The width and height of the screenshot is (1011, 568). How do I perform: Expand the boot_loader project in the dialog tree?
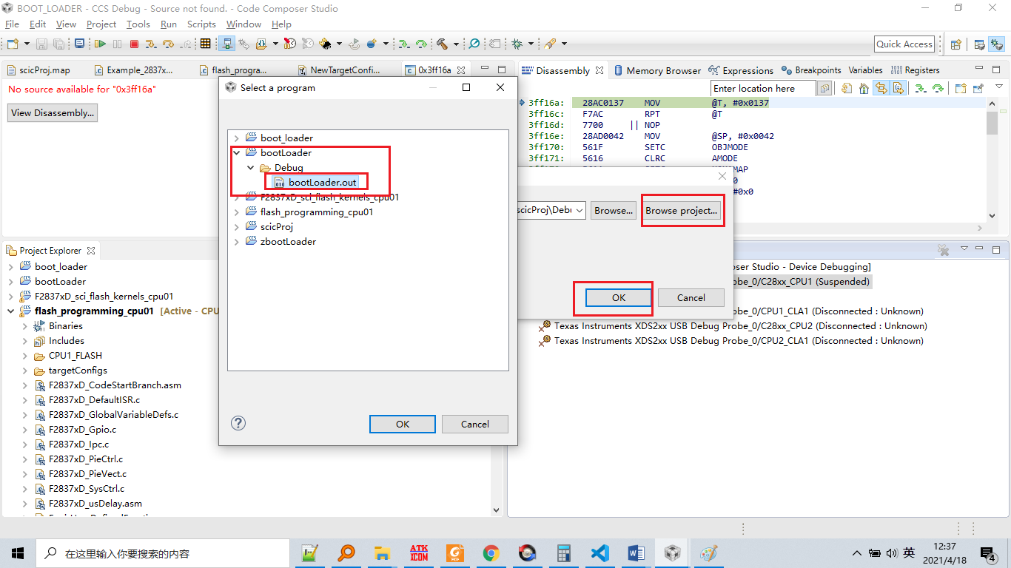[237, 138]
